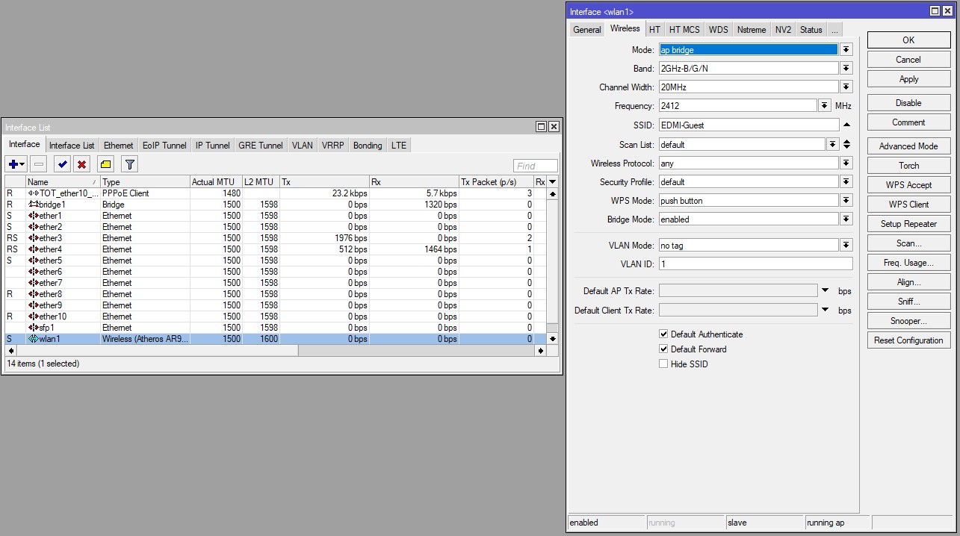Click the funnel Filter toolbar icon
This screenshot has height=536, width=960.
click(129, 164)
